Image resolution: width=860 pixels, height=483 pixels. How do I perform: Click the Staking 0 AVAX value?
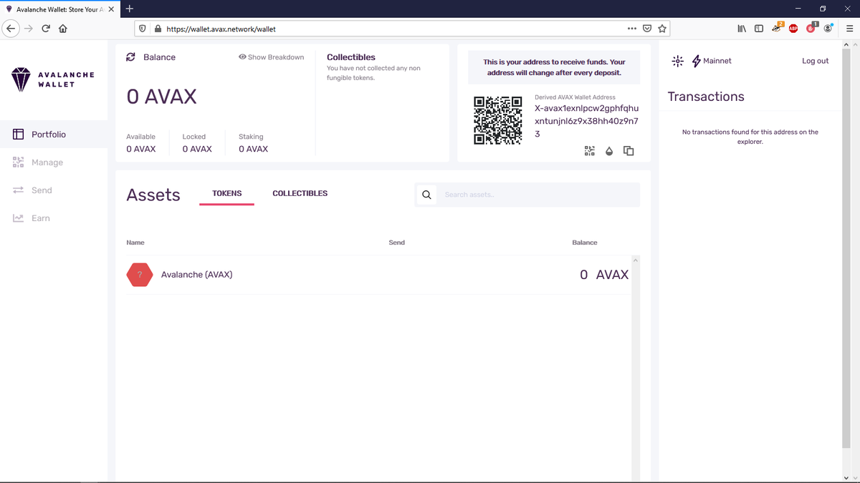(254, 149)
